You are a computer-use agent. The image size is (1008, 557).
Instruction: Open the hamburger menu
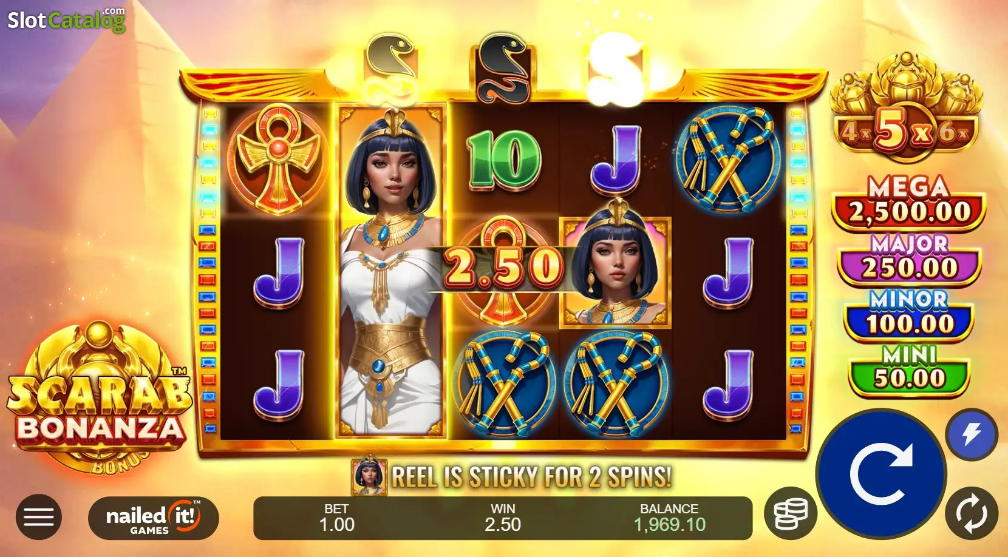39,517
